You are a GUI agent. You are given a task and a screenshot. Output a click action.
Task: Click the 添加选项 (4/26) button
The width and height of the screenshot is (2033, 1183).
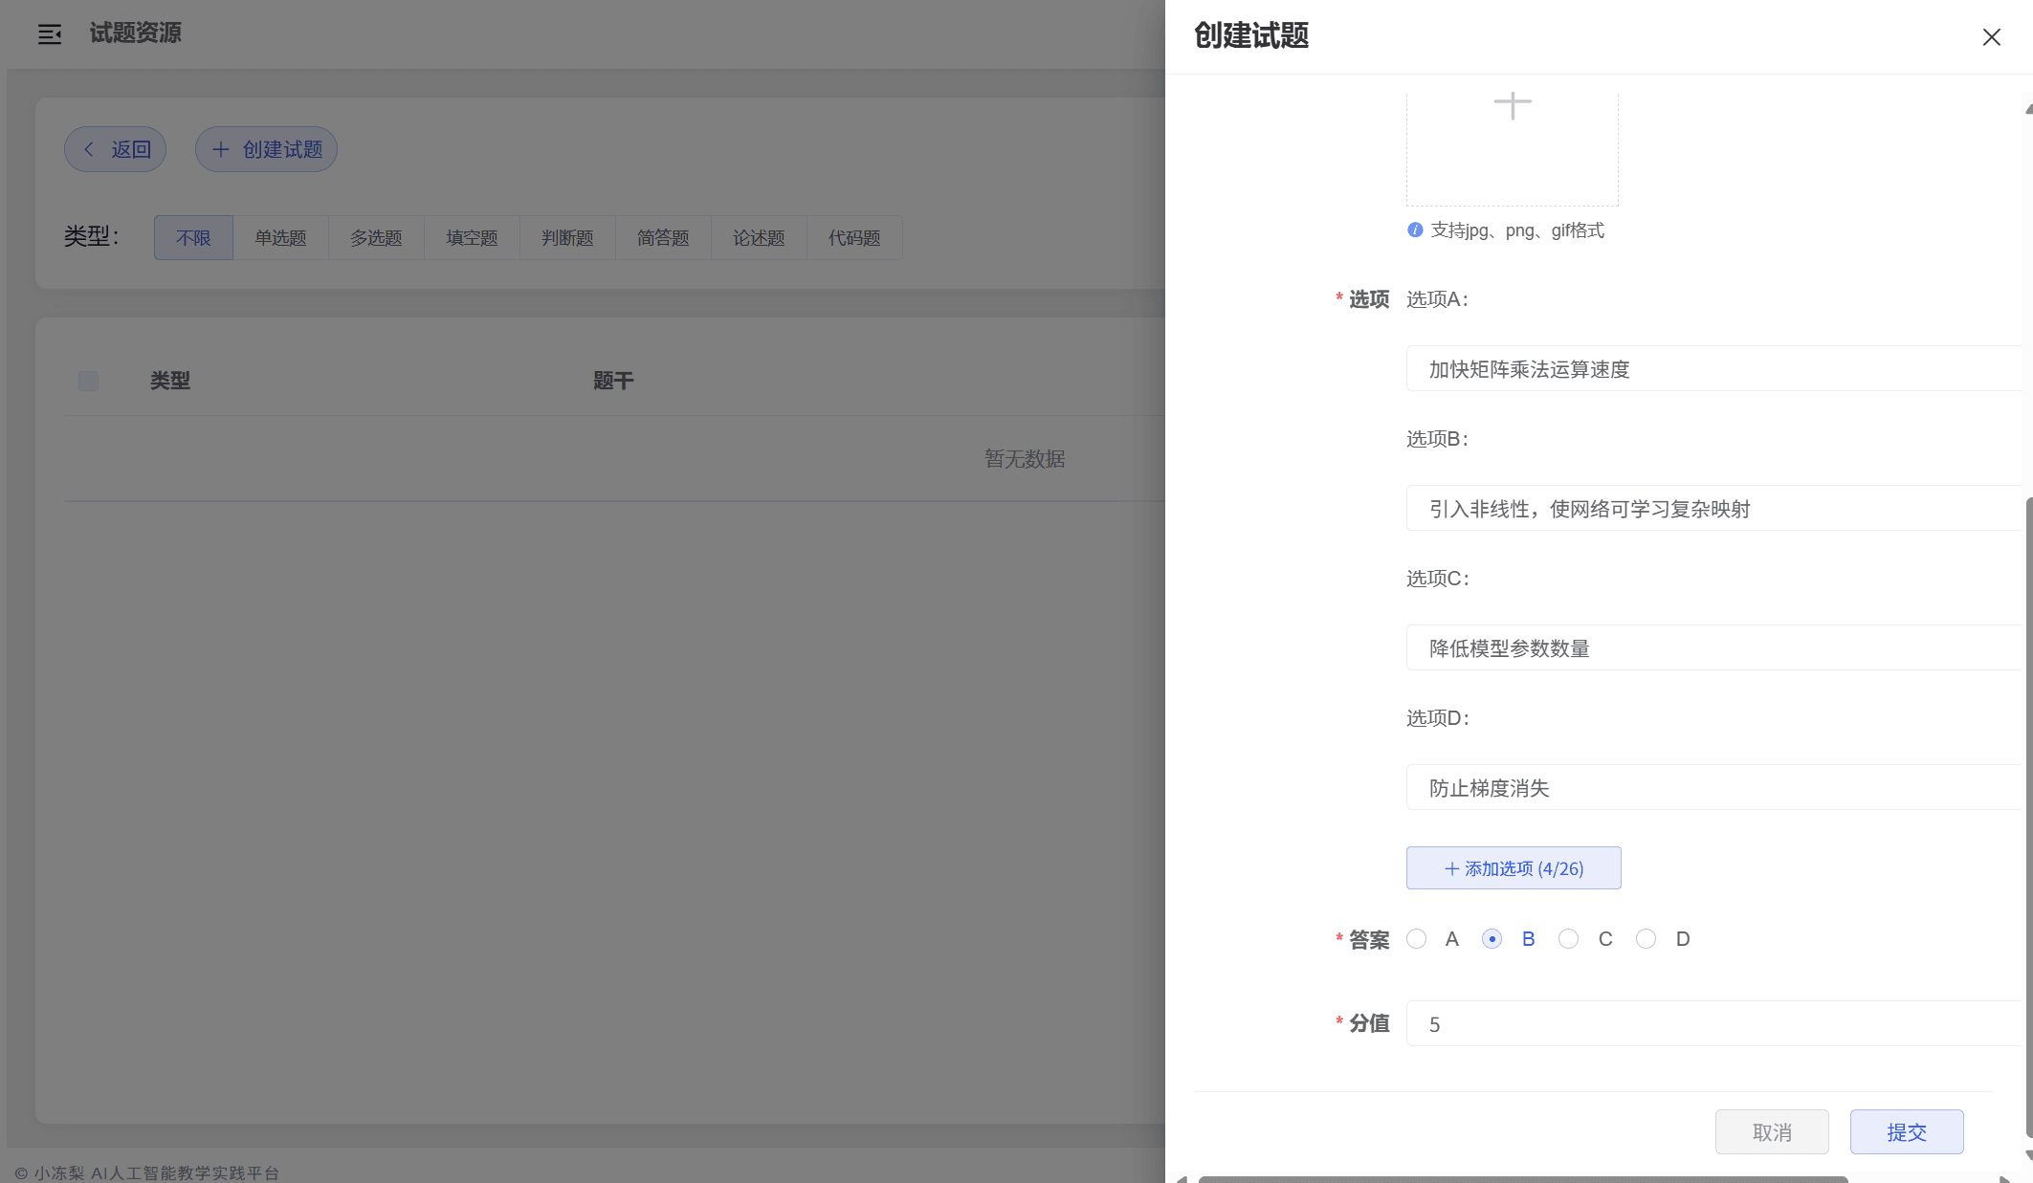point(1514,868)
